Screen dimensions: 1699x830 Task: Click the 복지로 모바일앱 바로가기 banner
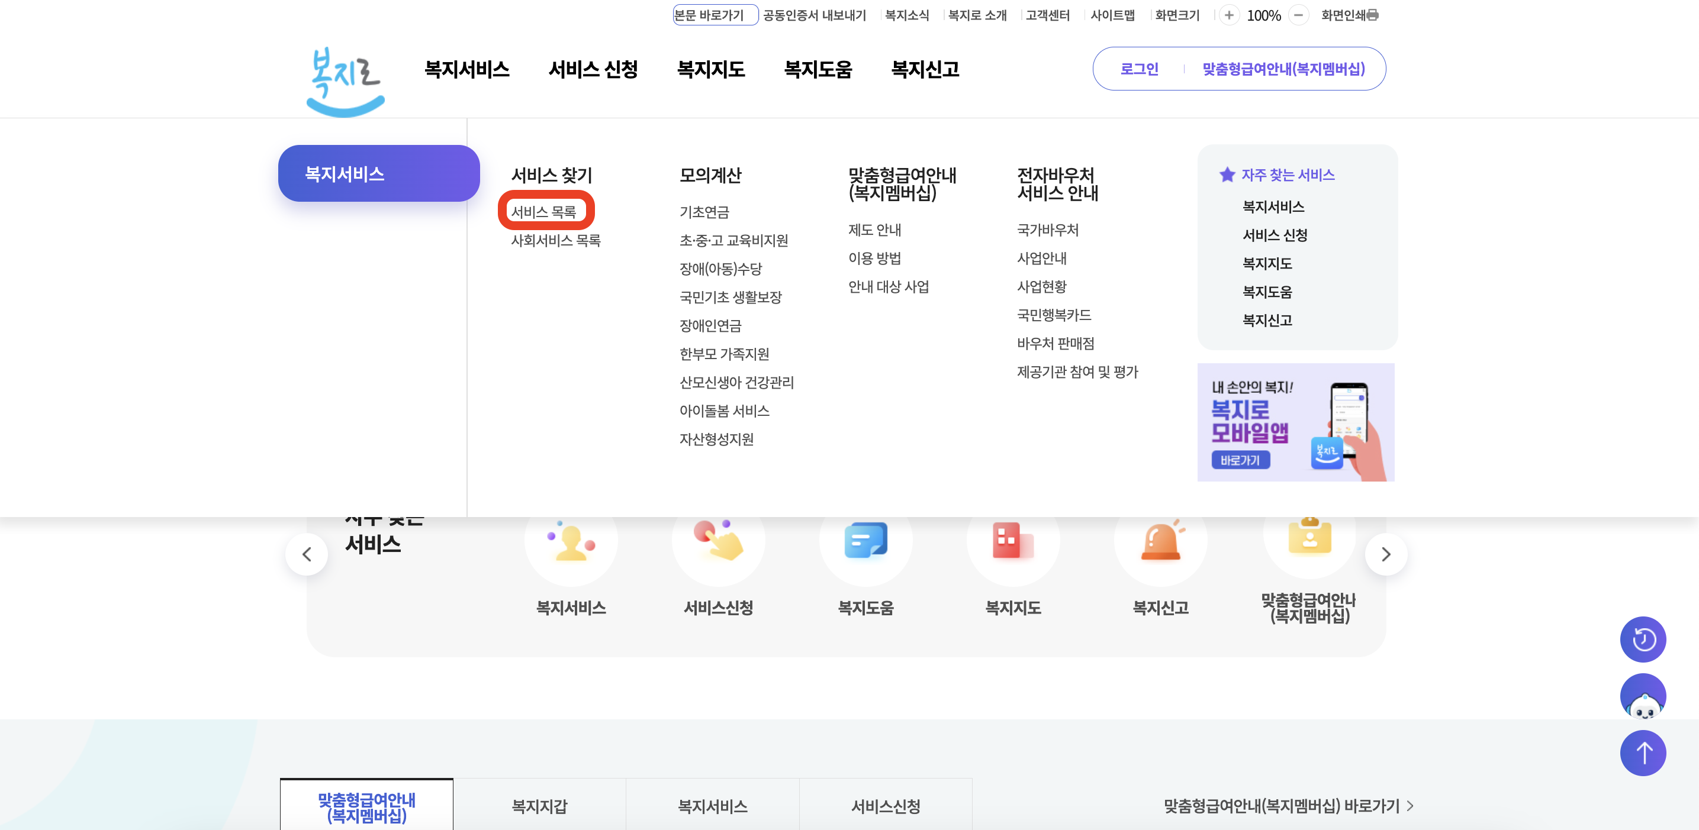[1295, 422]
